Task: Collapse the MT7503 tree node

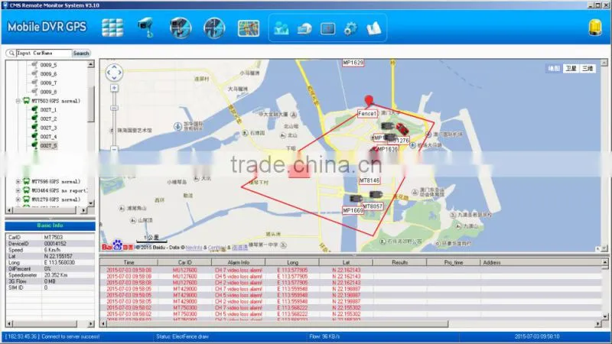Action: coord(18,101)
